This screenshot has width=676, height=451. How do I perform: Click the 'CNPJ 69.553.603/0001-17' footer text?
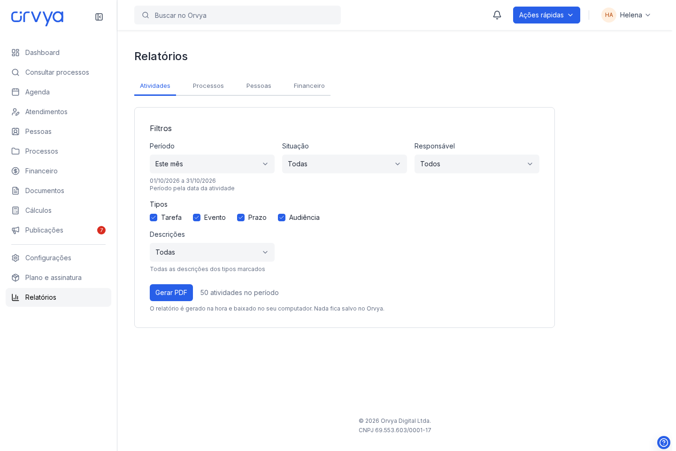pyautogui.click(x=395, y=430)
